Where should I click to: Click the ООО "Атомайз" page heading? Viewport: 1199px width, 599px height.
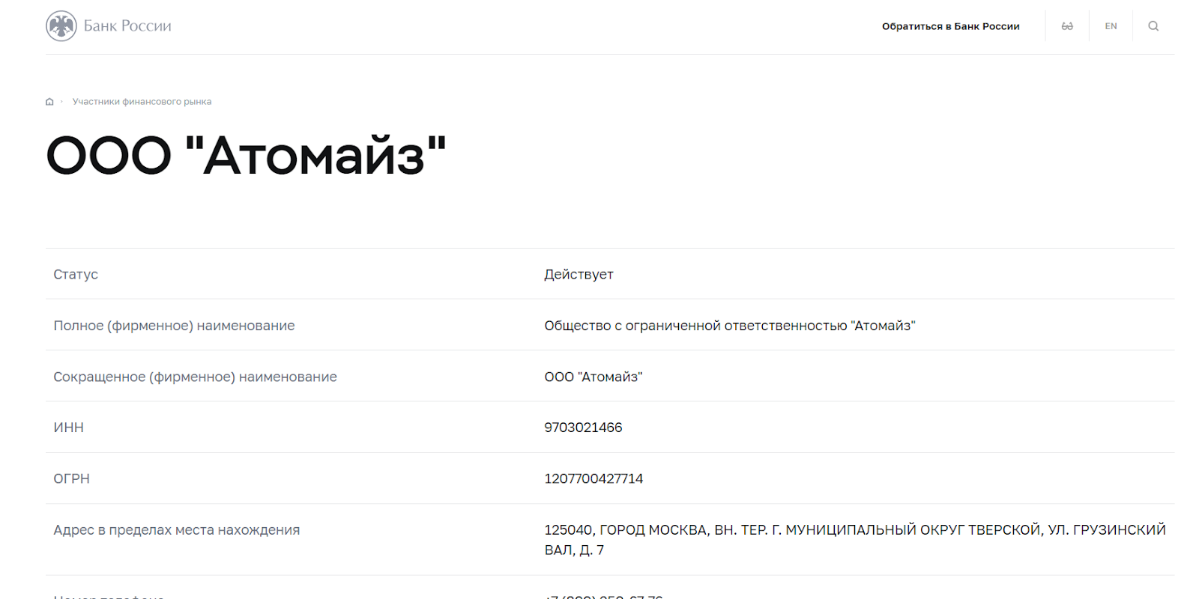[246, 156]
